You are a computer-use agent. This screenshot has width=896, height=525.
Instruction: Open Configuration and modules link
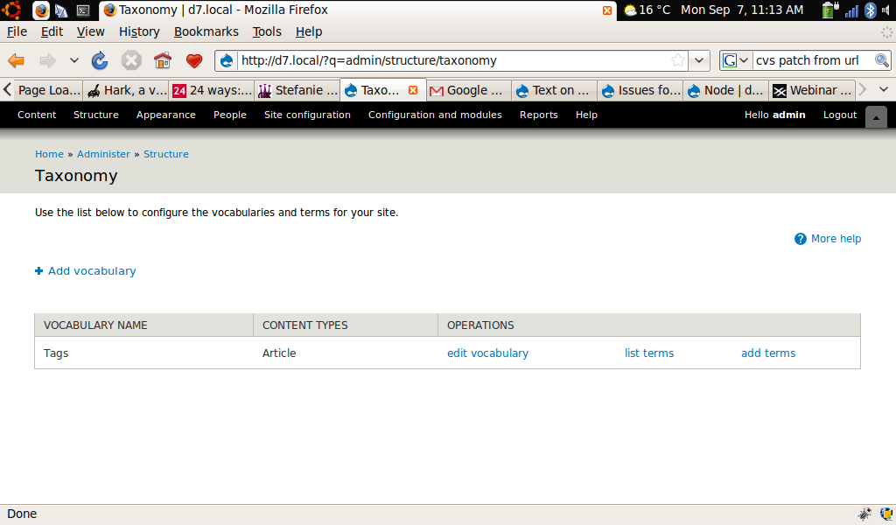435,115
